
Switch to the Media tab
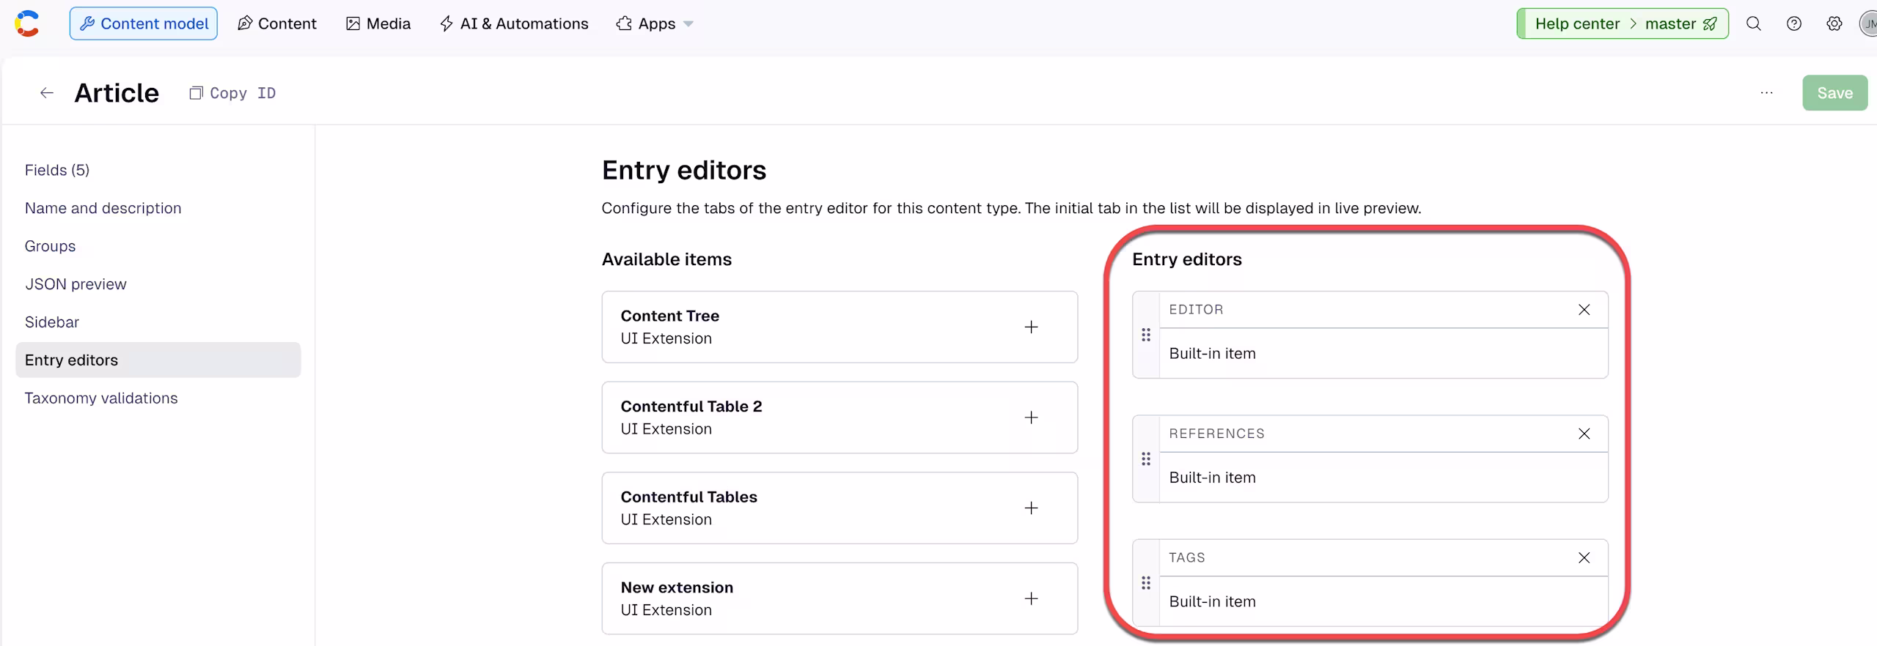point(378,23)
